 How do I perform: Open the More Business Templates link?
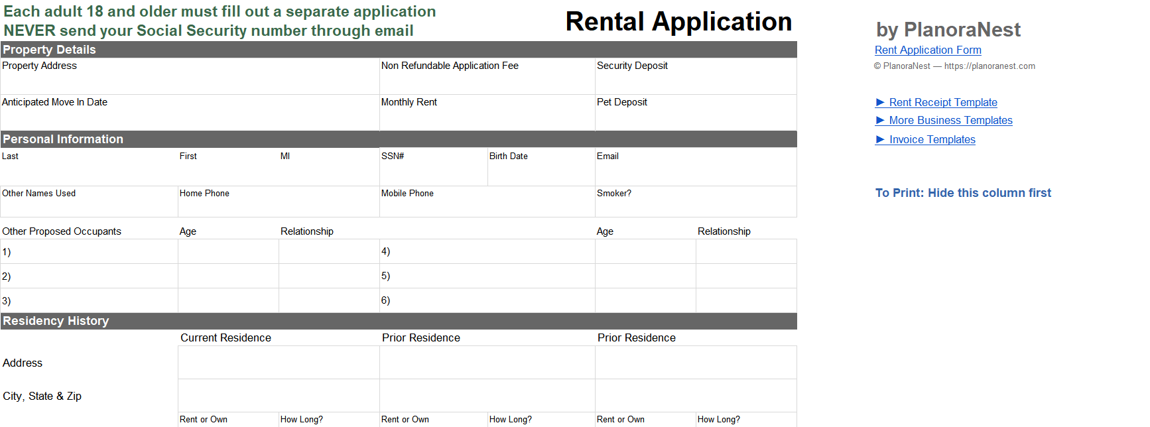[x=944, y=120]
